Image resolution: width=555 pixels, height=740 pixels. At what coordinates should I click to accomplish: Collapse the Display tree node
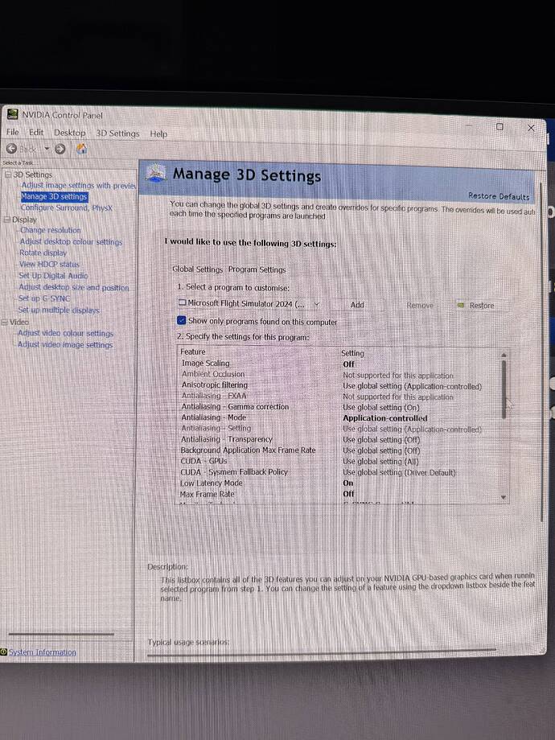click(7, 219)
